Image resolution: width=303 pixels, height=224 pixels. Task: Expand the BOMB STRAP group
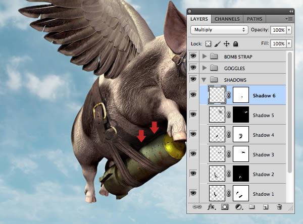204,56
